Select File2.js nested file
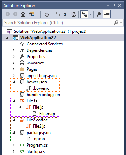126x155 pixels. (x=39, y=126)
